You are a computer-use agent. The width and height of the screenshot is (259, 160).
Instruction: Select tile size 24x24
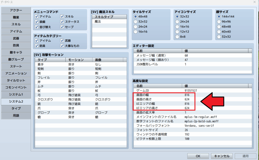coord(136,26)
